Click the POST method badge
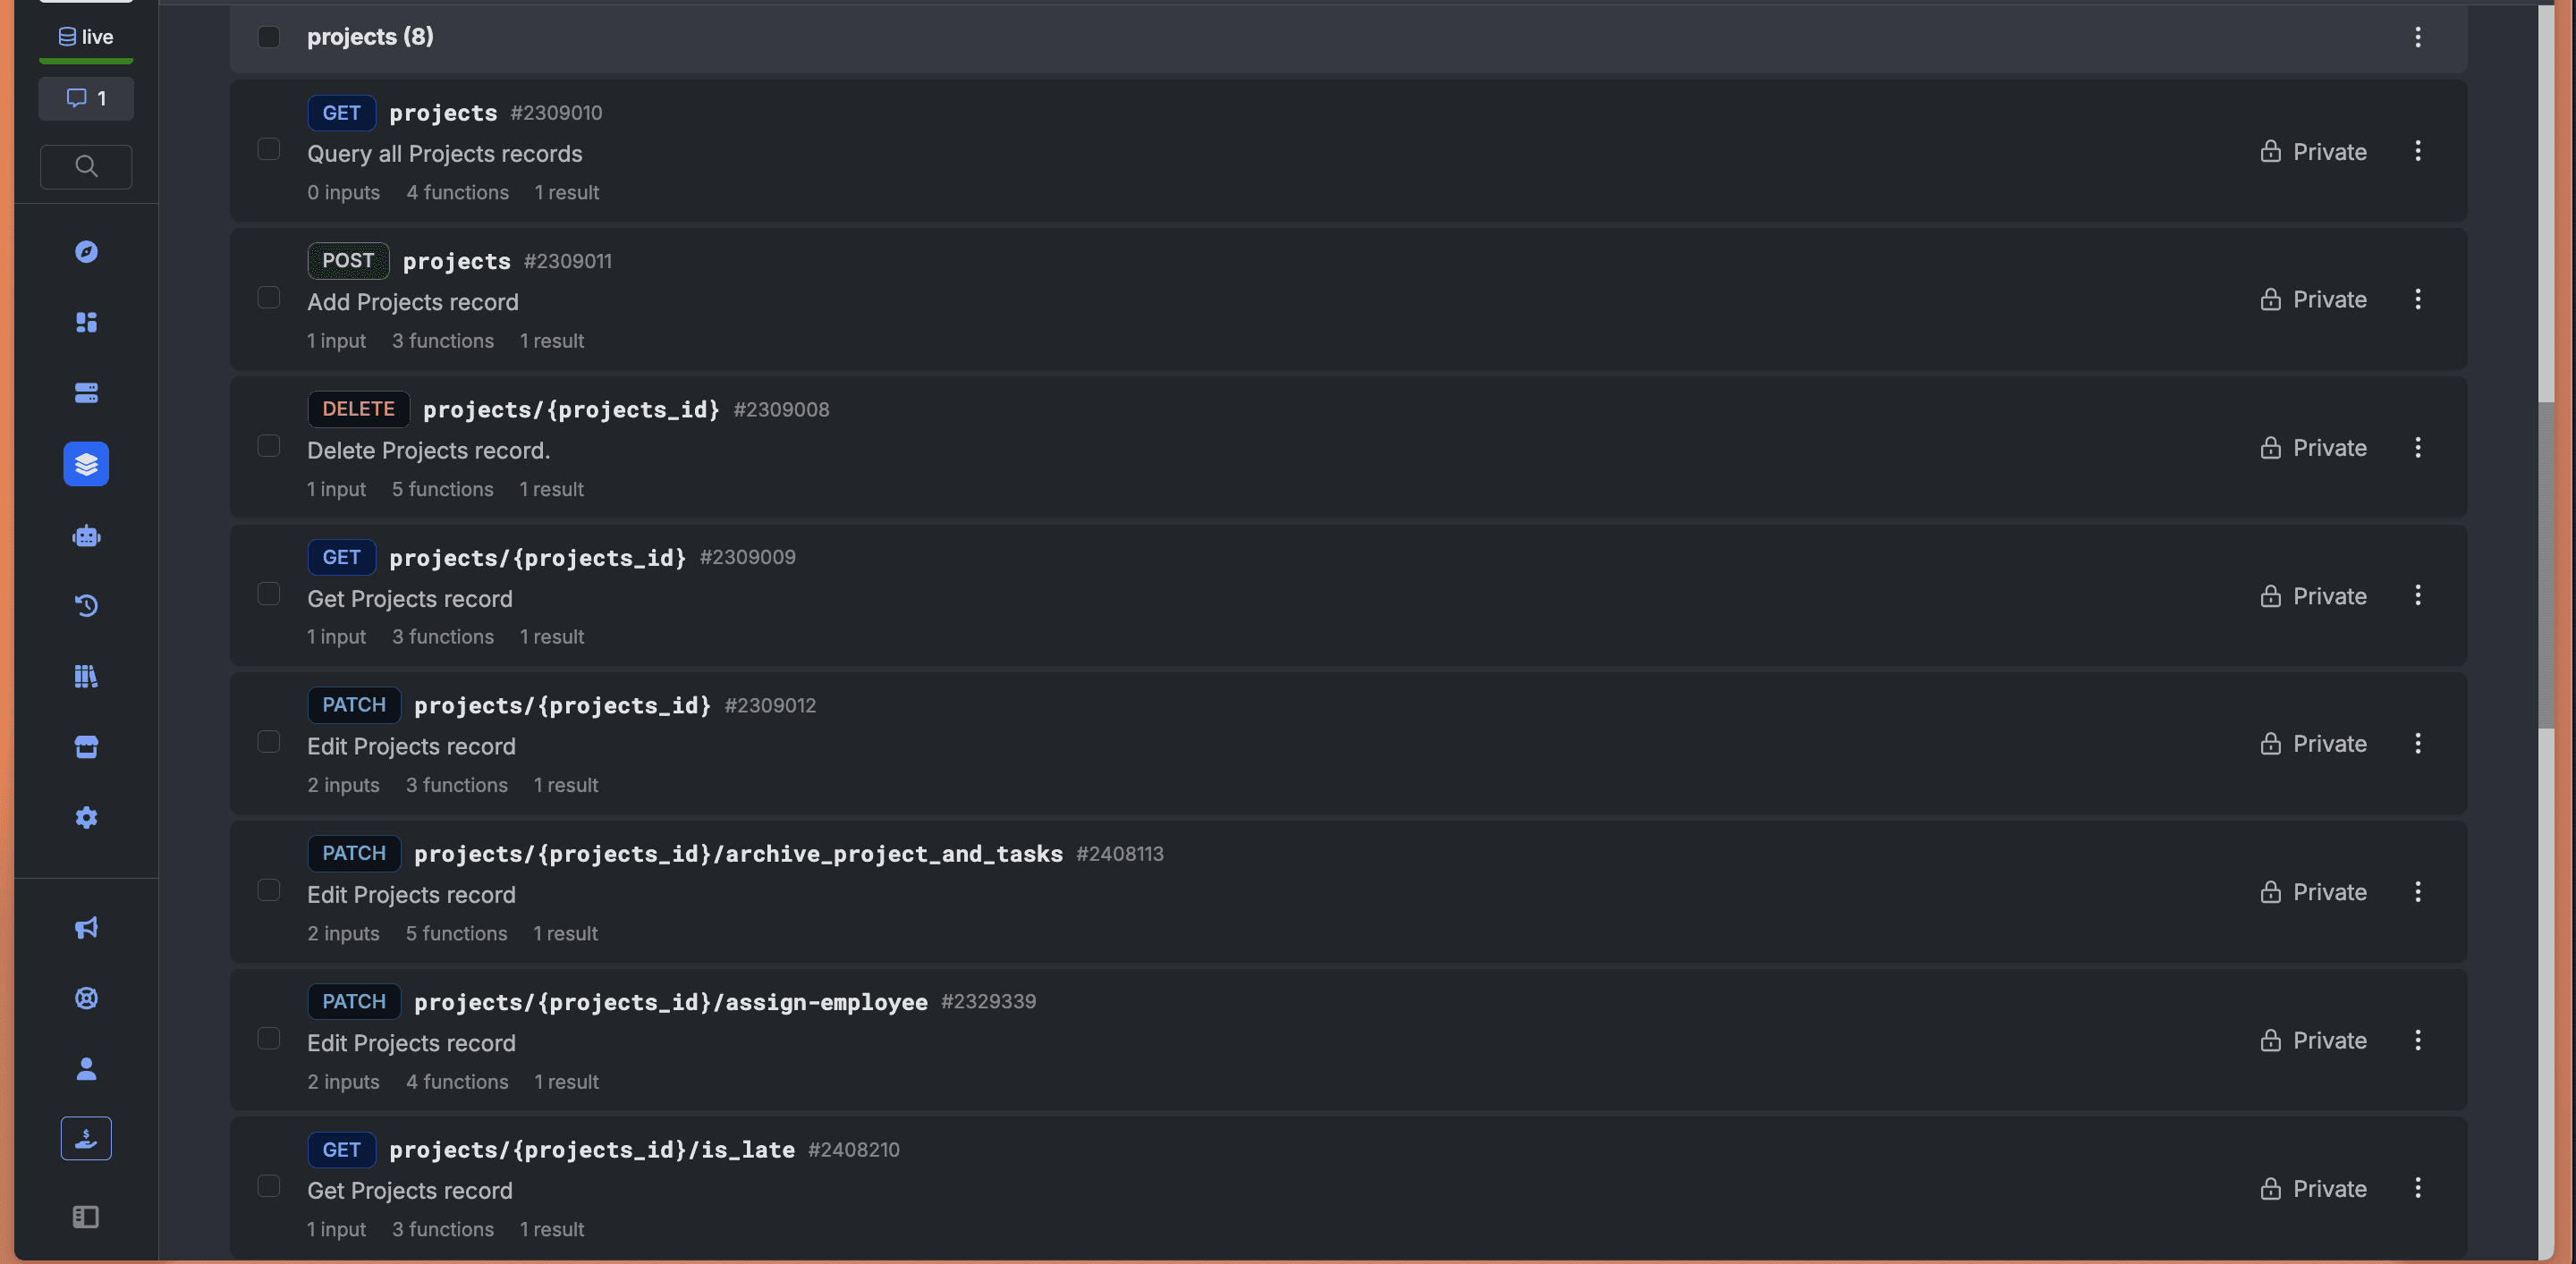 point(348,261)
